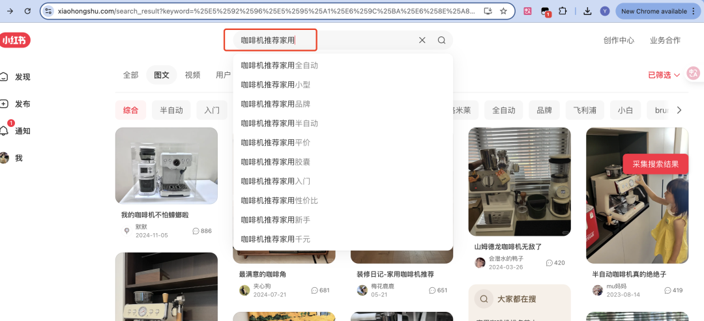Select the 小白 filter chip
This screenshot has height=321, width=704.
point(625,110)
